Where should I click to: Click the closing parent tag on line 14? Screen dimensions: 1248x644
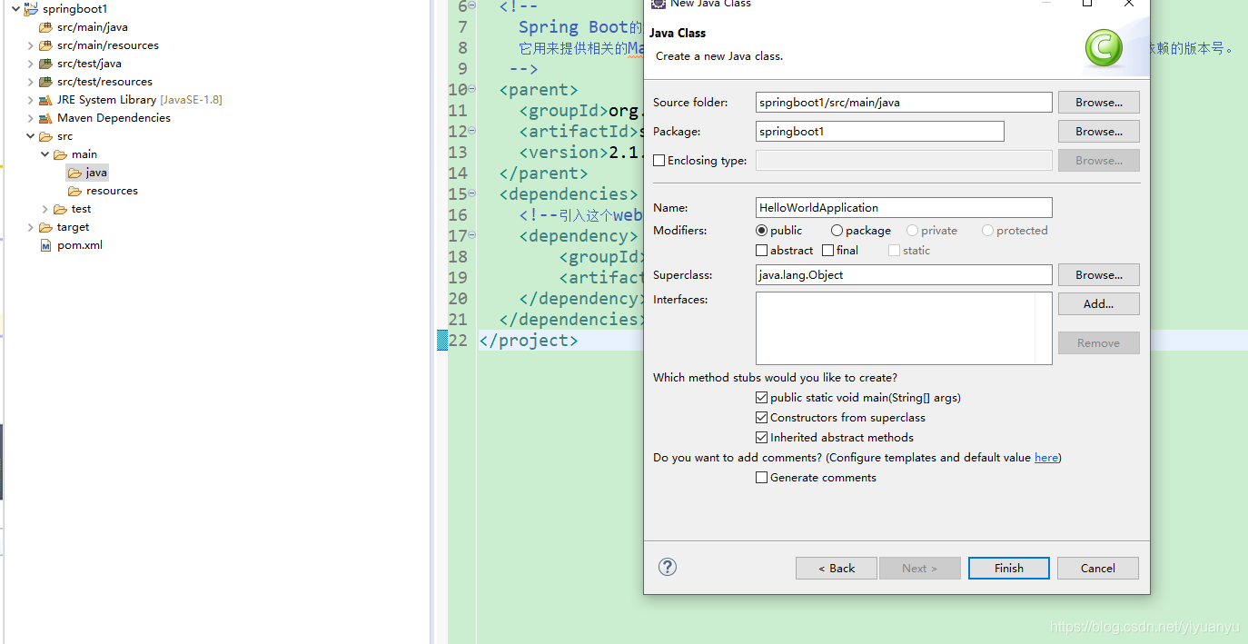(x=543, y=173)
